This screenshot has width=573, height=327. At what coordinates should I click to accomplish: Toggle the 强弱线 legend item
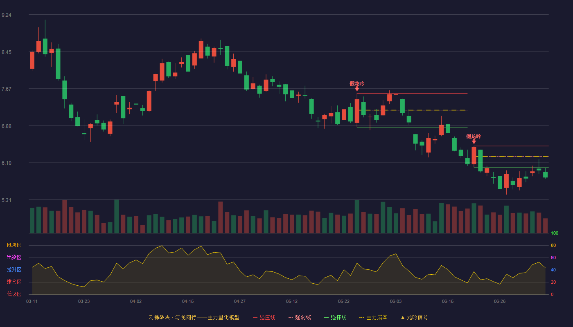tap(300, 317)
